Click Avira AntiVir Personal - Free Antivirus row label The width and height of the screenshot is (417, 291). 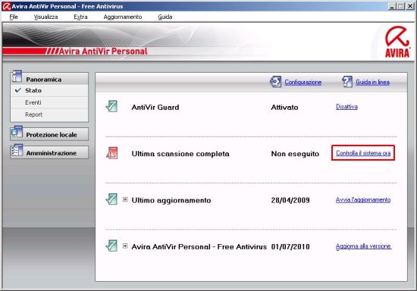coord(199,246)
